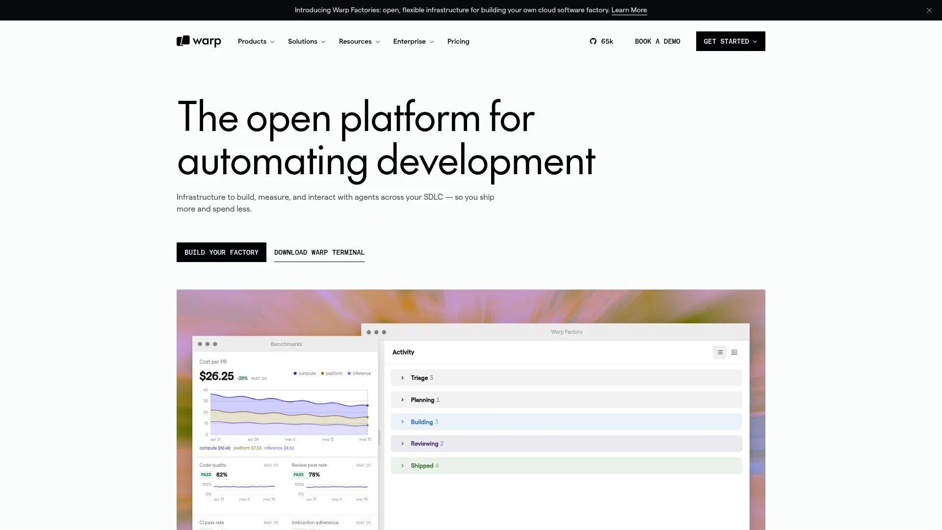The image size is (942, 530).
Task: Open the Resources dropdown menu
Action: (x=359, y=41)
